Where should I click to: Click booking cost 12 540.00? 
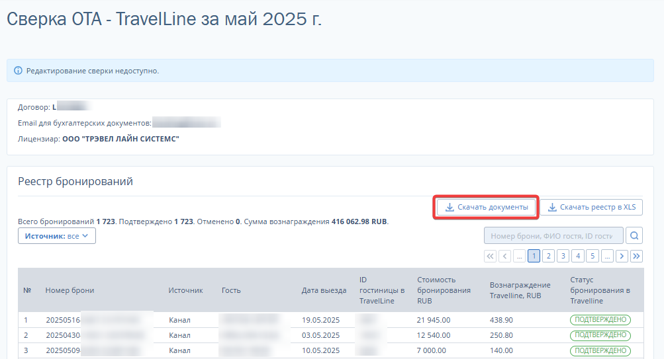click(x=434, y=335)
